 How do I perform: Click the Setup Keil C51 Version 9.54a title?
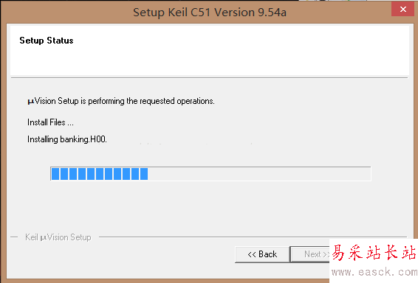pos(210,13)
